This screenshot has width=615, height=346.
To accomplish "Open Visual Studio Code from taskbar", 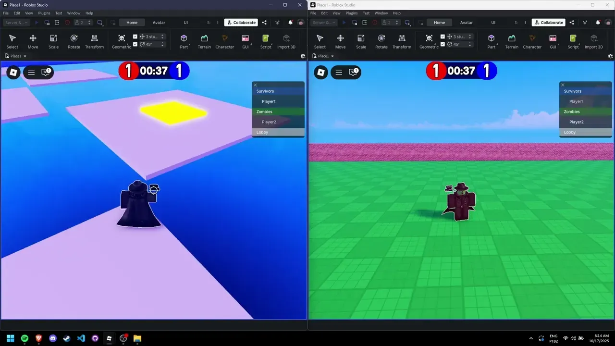I will pyautogui.click(x=81, y=338).
